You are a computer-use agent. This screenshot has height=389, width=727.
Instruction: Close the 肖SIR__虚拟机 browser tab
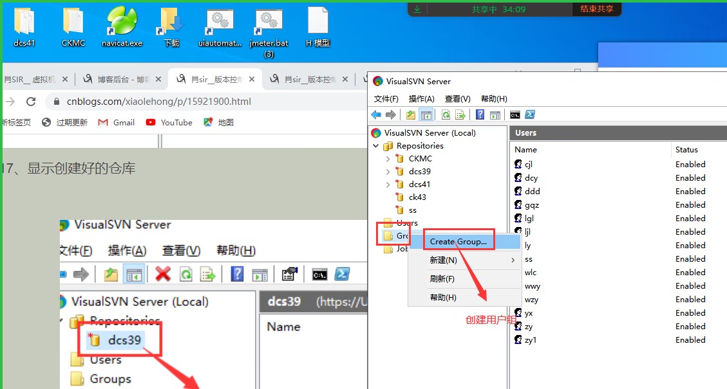tap(65, 80)
